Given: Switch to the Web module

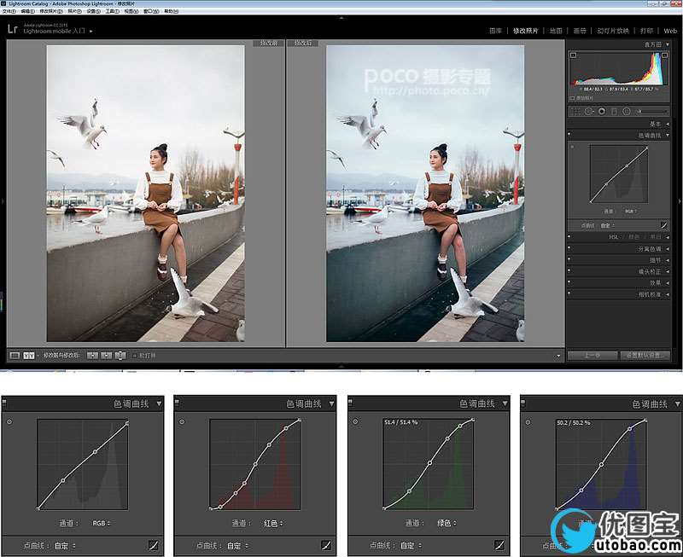Looking at the screenshot, I should point(670,31).
